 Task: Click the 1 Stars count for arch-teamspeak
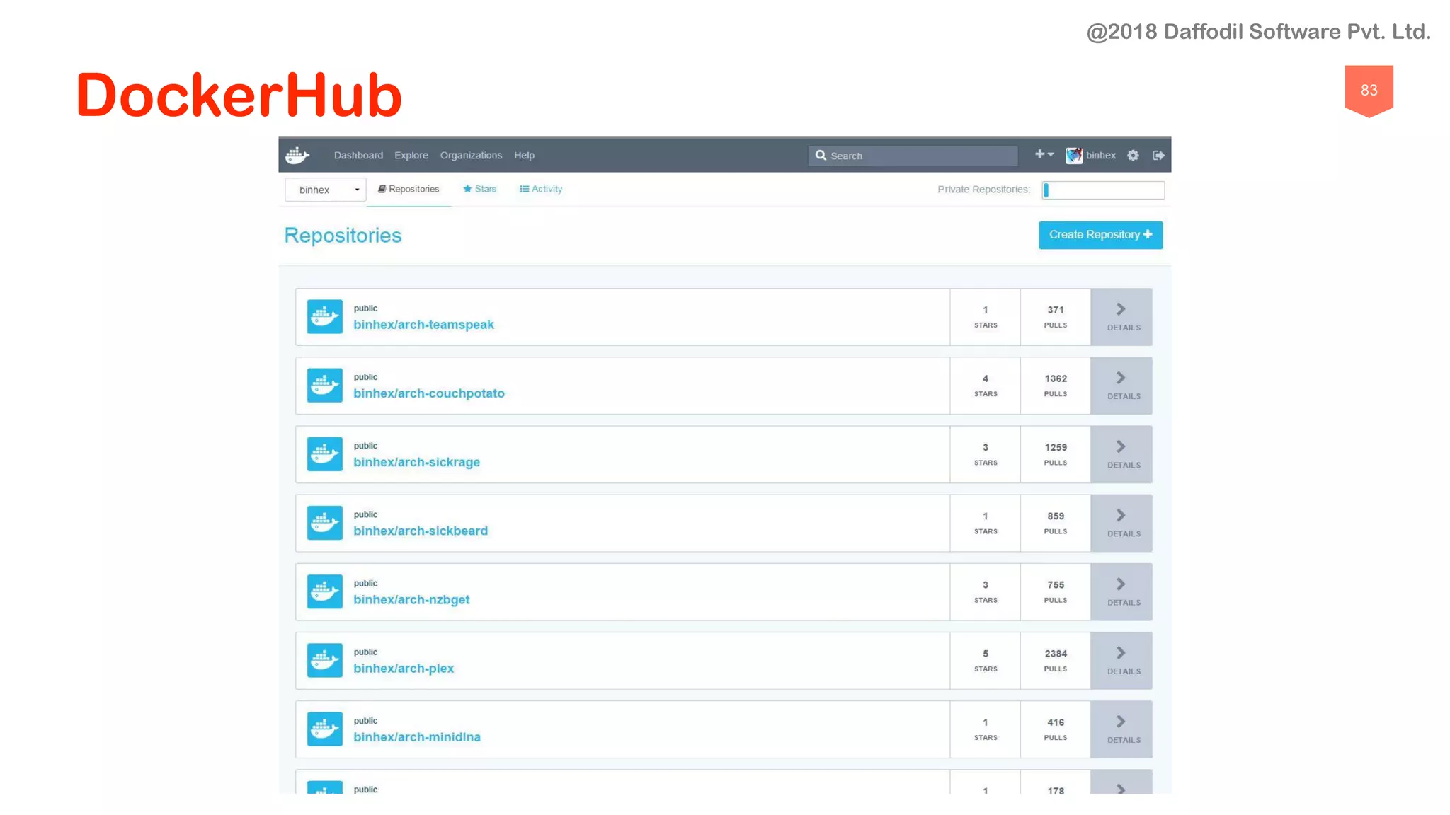coord(986,317)
